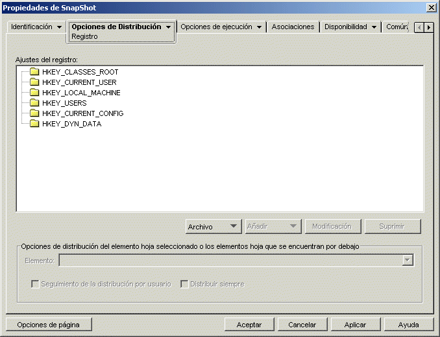
Task: Click the HKEY_DYN_DATA folder icon
Action: click(x=34, y=124)
